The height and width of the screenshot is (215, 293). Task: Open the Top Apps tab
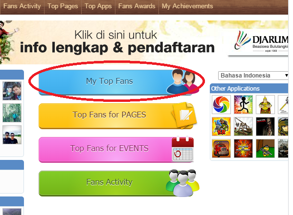pos(98,6)
